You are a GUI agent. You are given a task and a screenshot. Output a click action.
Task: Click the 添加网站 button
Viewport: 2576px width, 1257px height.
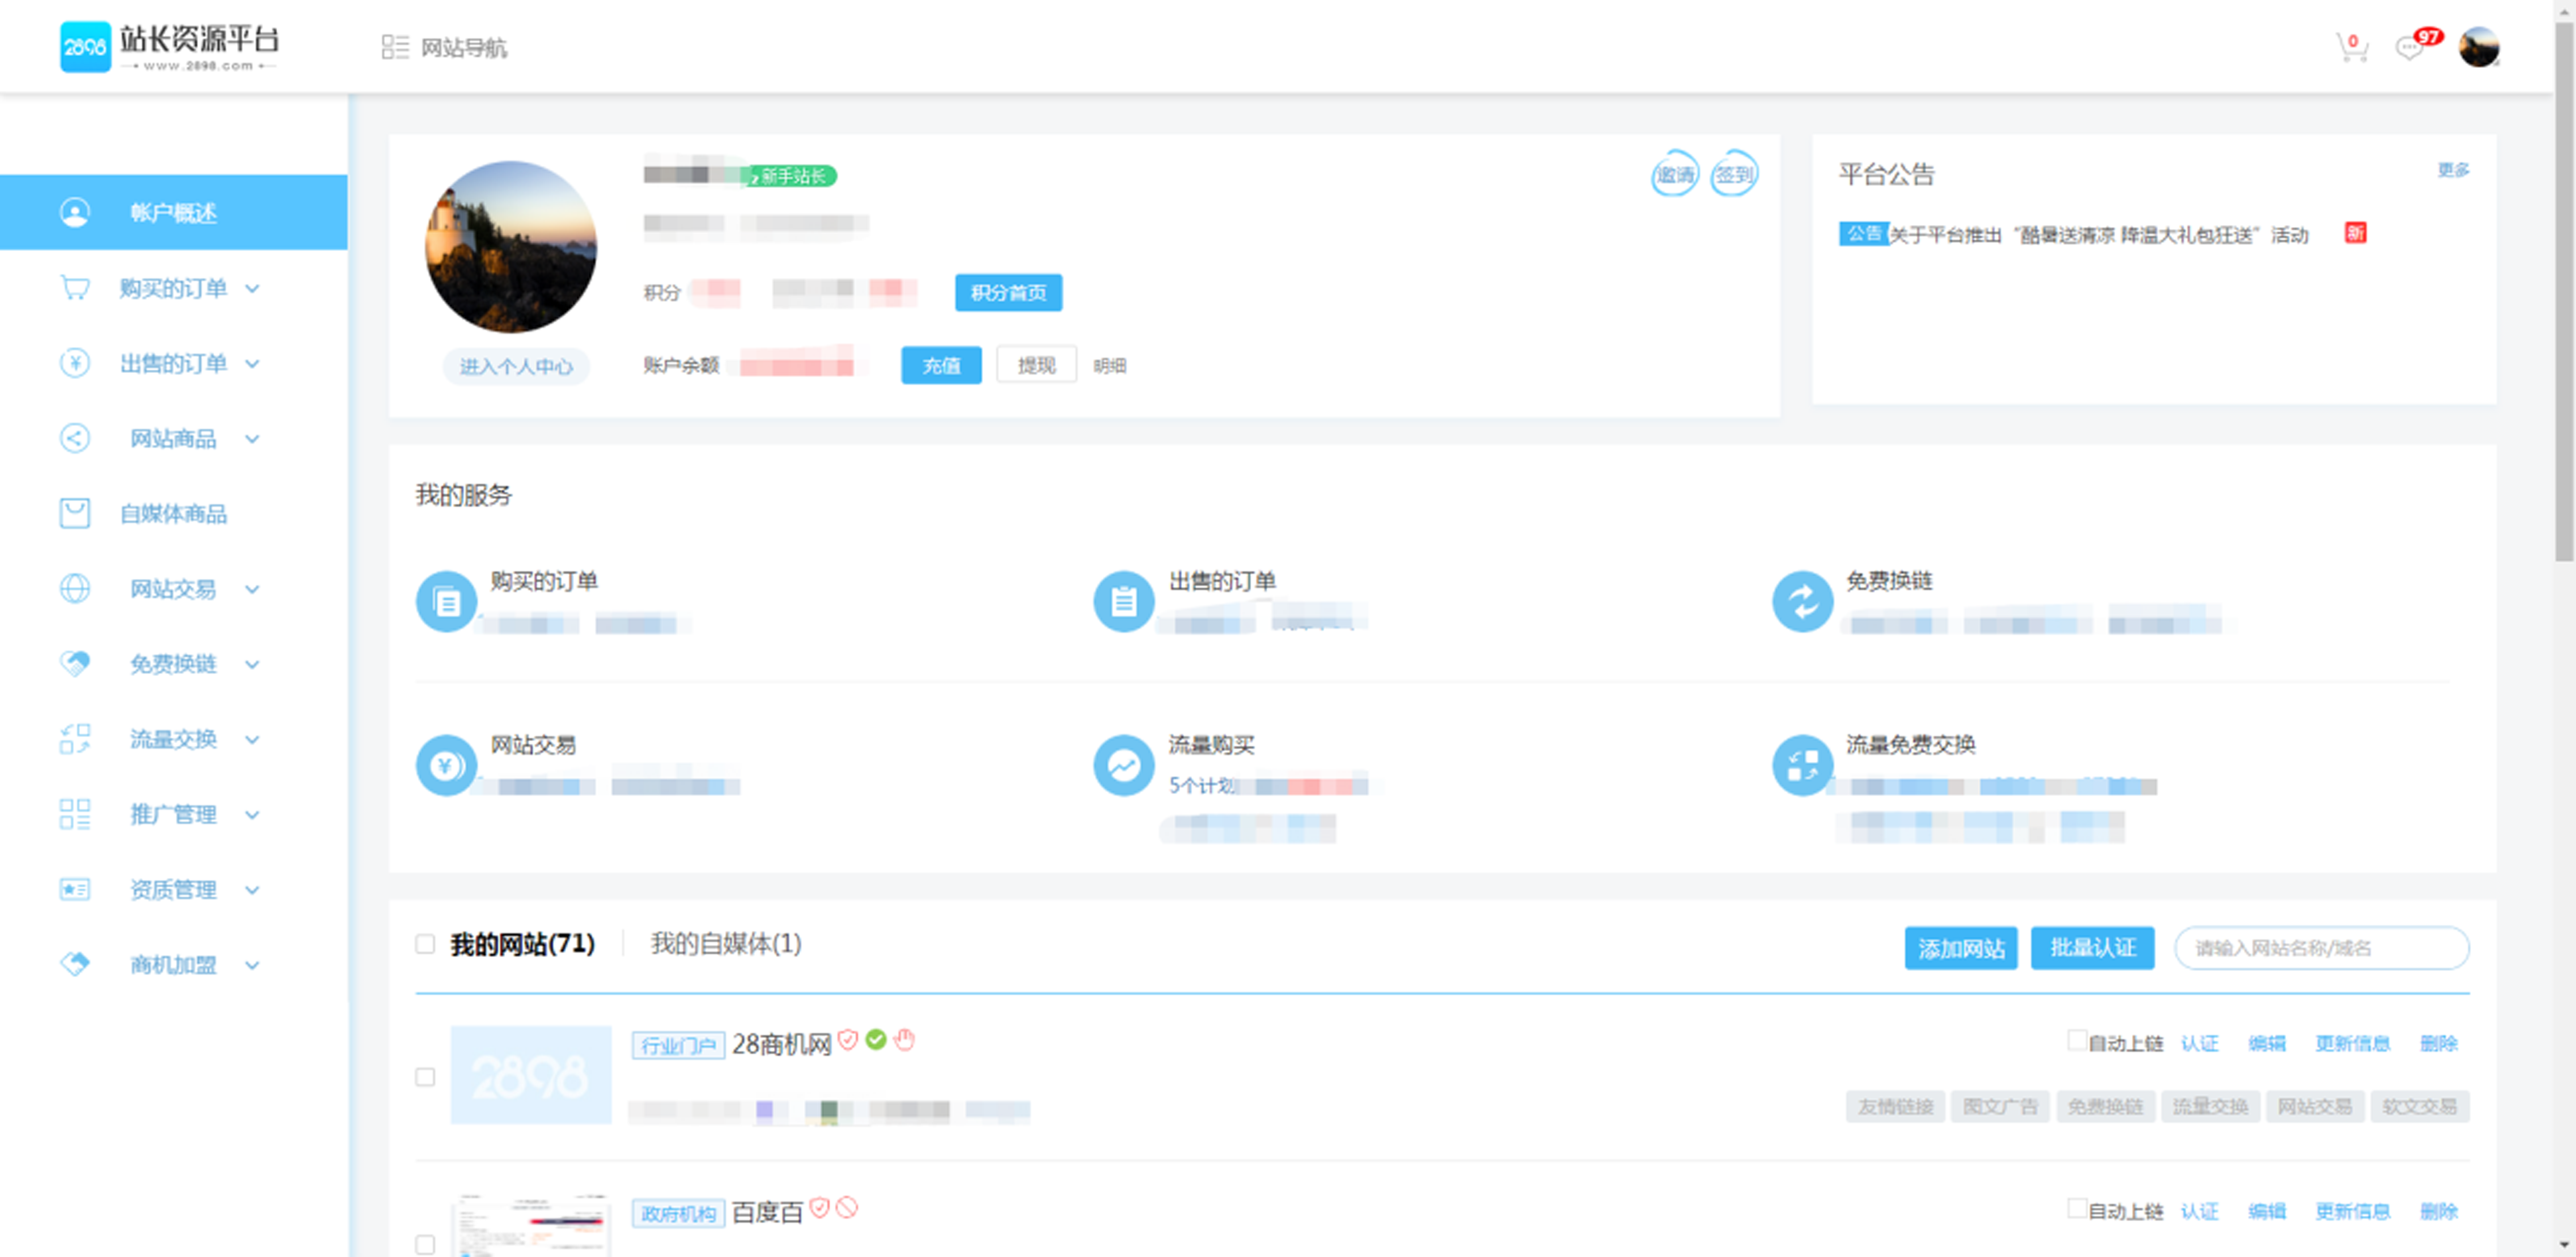coord(1961,948)
